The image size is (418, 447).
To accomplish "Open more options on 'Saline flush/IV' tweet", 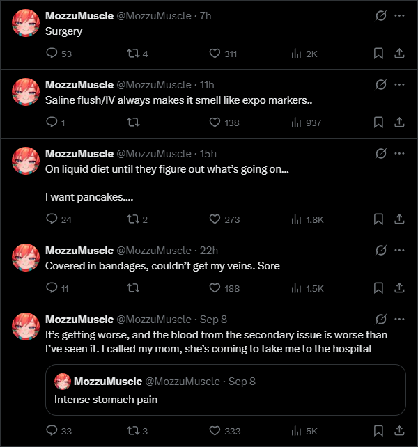I will tap(399, 85).
